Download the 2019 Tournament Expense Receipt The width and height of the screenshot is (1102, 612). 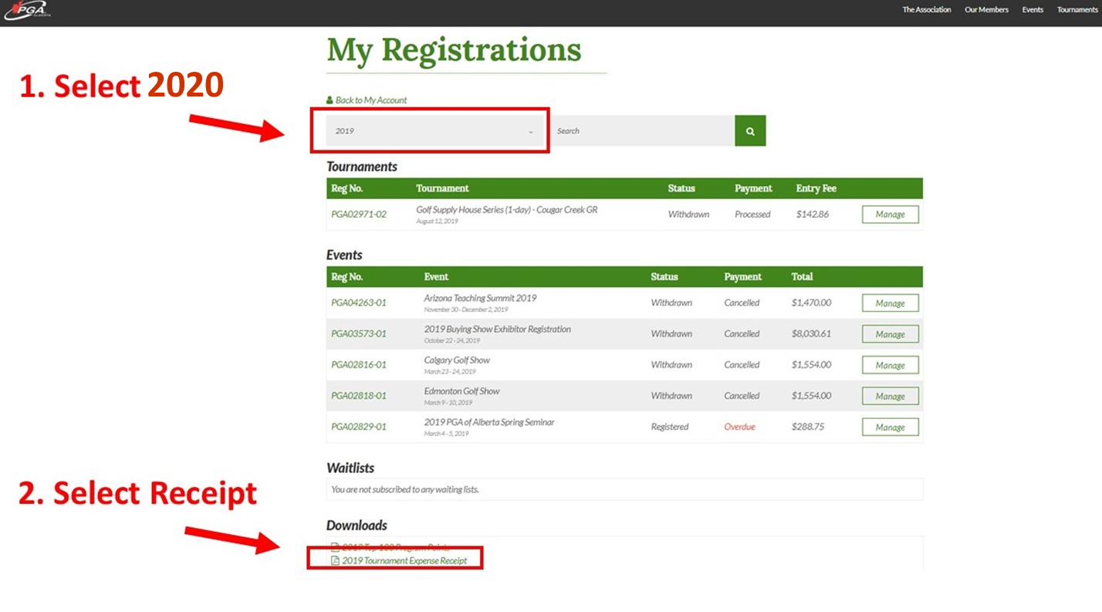coord(404,561)
